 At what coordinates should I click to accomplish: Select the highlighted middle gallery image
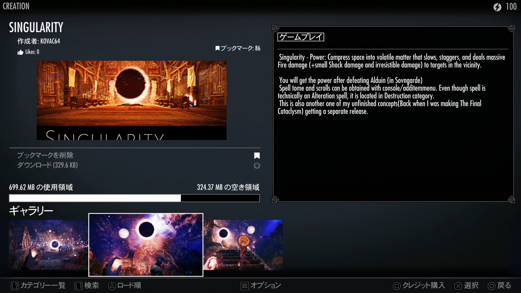point(146,245)
